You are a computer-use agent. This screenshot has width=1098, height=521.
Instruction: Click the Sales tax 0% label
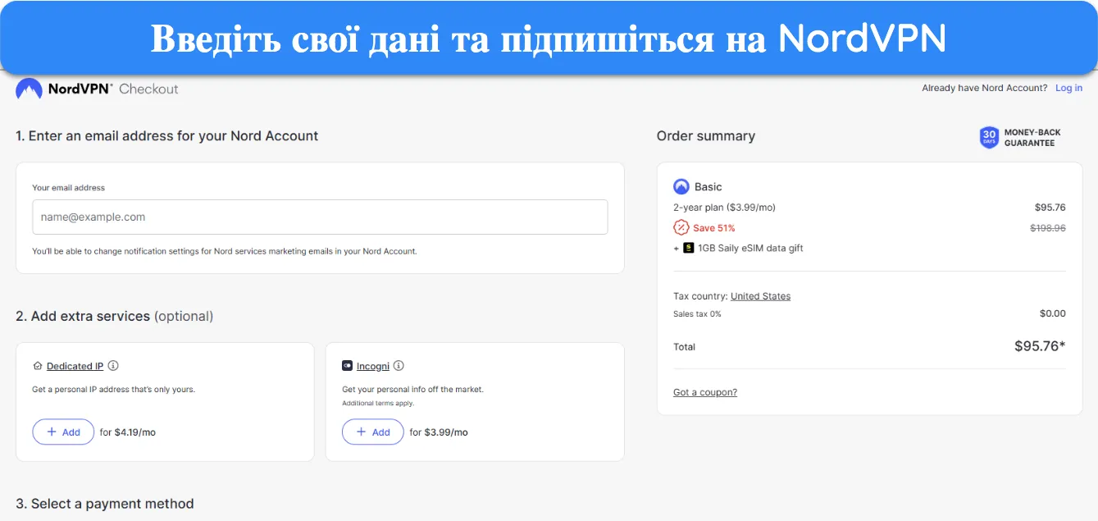[697, 314]
